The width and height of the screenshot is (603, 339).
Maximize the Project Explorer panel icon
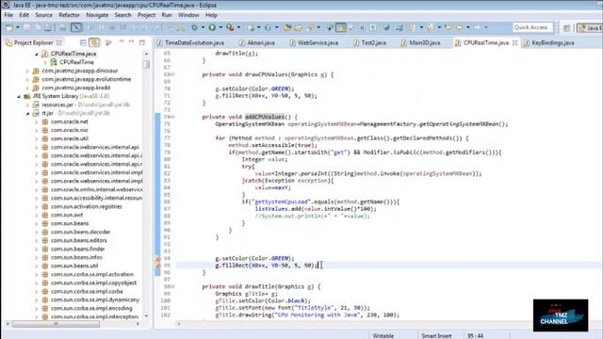(x=142, y=42)
